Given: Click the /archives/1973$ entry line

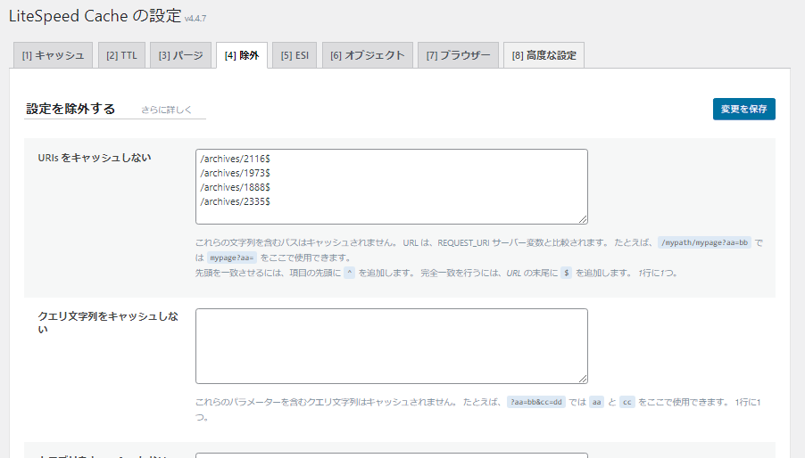Looking at the screenshot, I should (236, 173).
